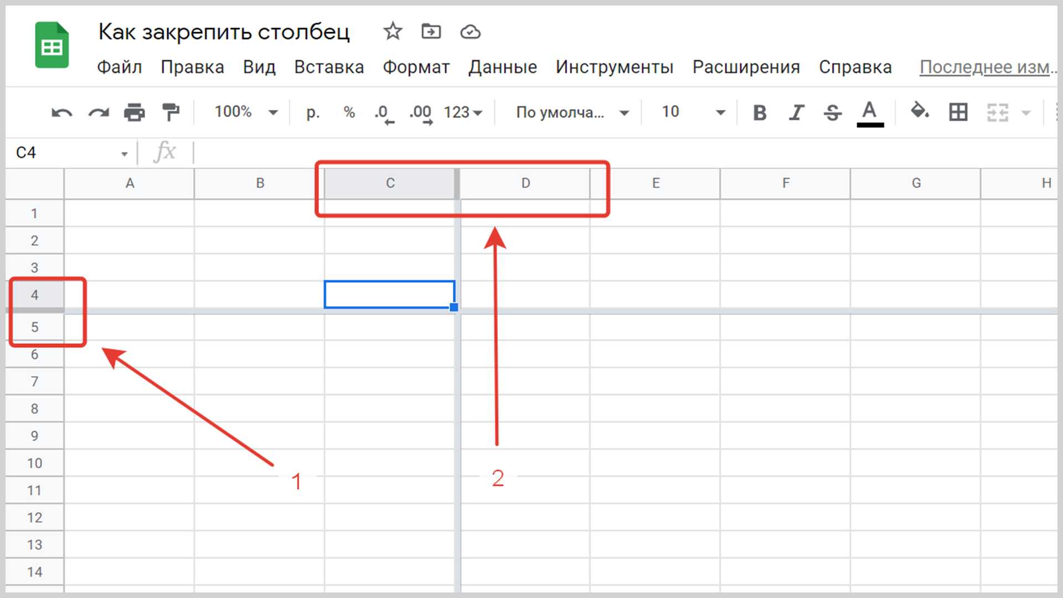Expand the default font dropdown

point(572,112)
